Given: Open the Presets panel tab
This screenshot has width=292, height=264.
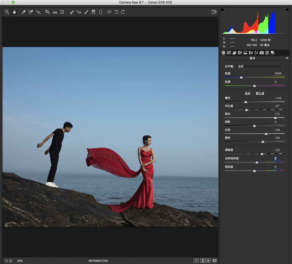Looking at the screenshot, I should (267, 53).
